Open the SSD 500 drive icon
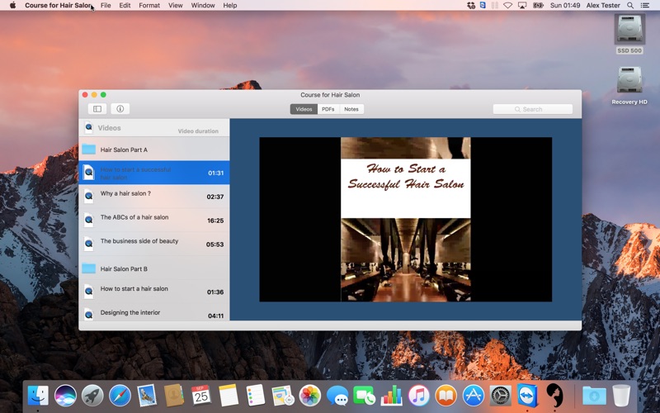The width and height of the screenshot is (660, 413). pos(629,34)
